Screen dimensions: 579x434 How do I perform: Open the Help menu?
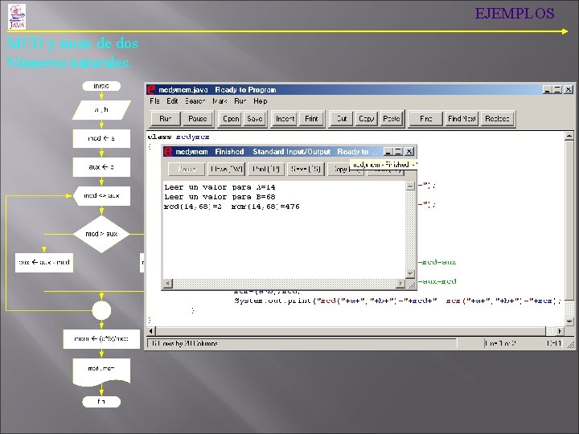point(261,101)
